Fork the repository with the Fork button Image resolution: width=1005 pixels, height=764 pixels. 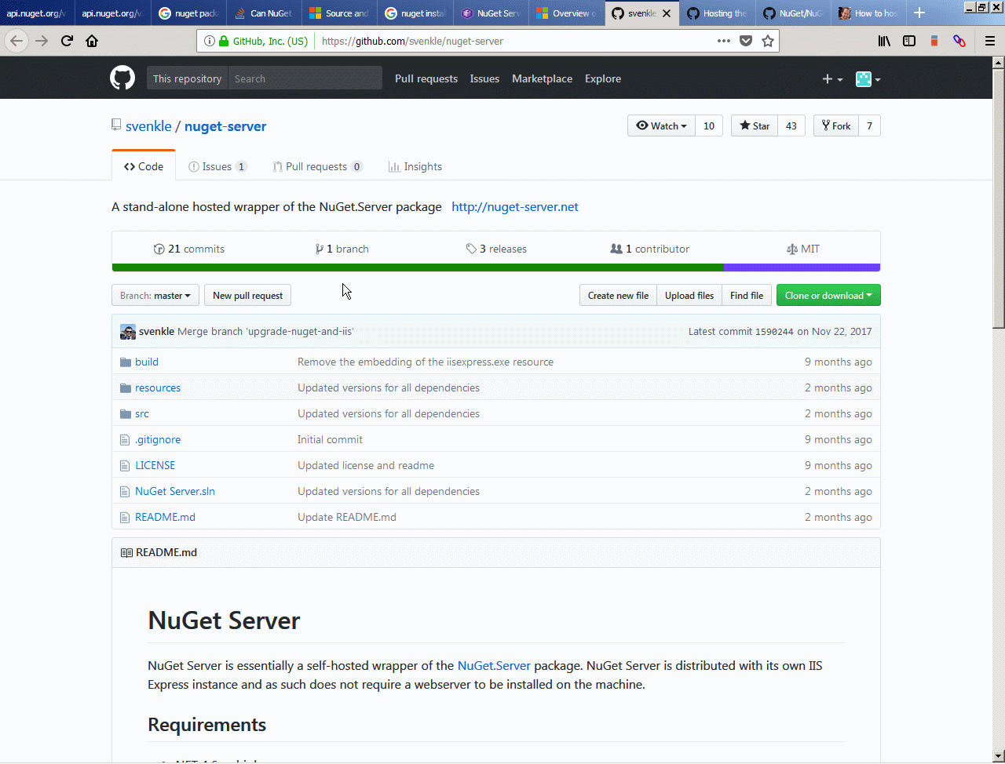pyautogui.click(x=836, y=126)
